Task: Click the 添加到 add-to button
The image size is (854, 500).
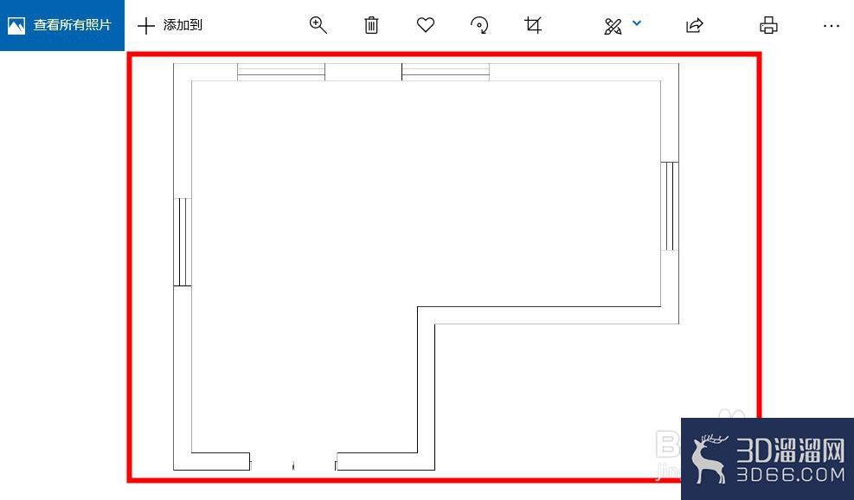Action: 170,25
